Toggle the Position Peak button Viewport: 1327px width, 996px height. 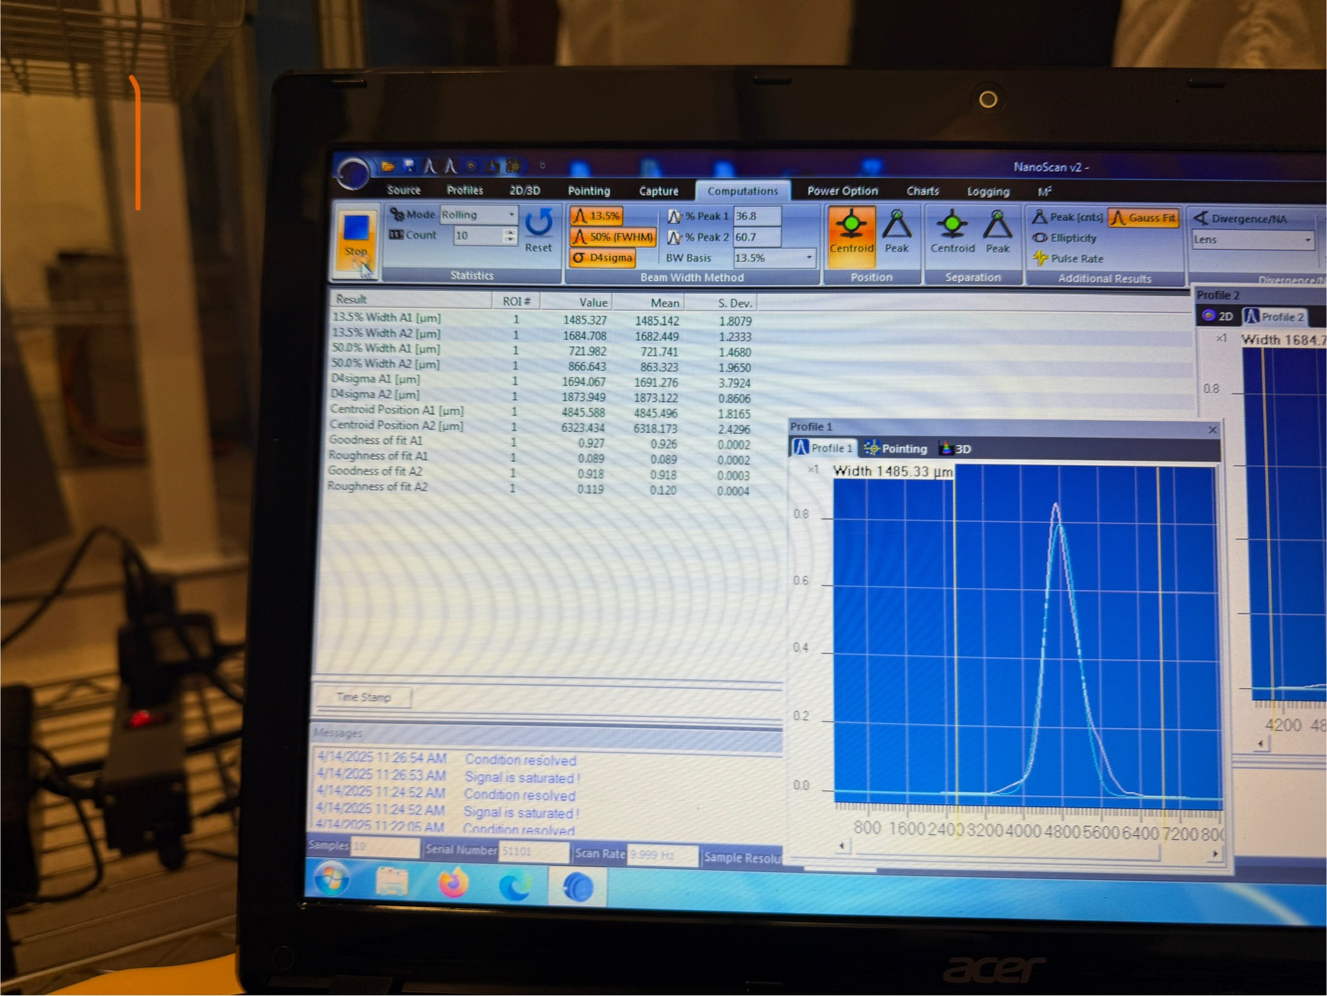pos(897,232)
